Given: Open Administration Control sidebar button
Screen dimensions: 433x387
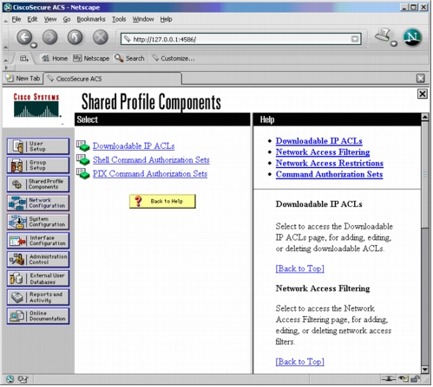Looking at the screenshot, I should click(38, 260).
